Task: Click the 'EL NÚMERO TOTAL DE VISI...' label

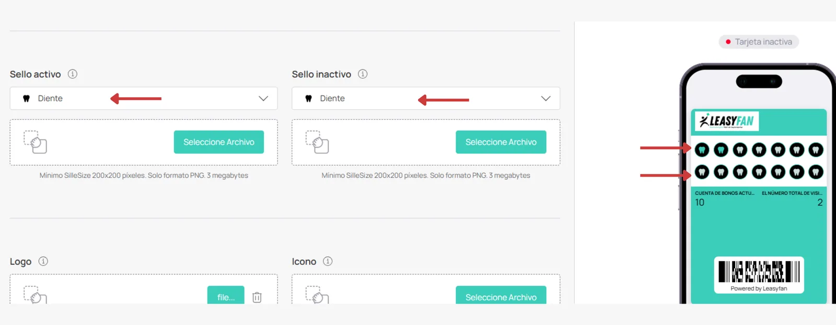Action: [x=792, y=193]
